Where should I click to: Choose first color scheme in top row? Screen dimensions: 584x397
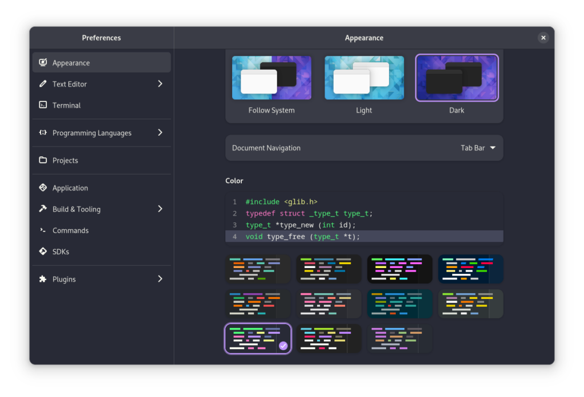coord(258,269)
